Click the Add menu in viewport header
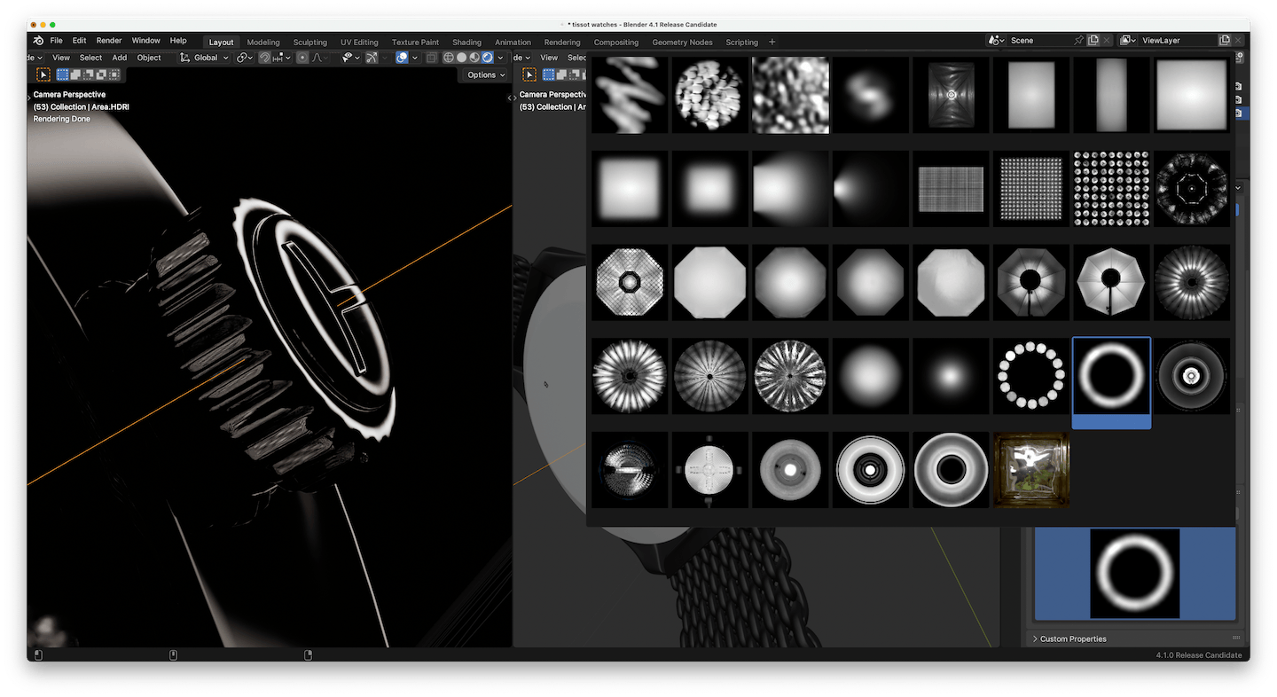This screenshot has height=697, width=1277. tap(119, 58)
